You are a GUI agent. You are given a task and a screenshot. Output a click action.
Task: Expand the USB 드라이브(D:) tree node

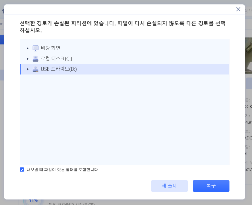(x=28, y=69)
